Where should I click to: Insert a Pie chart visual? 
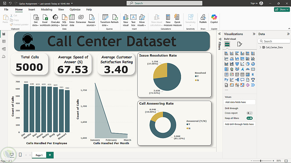click(x=248, y=64)
